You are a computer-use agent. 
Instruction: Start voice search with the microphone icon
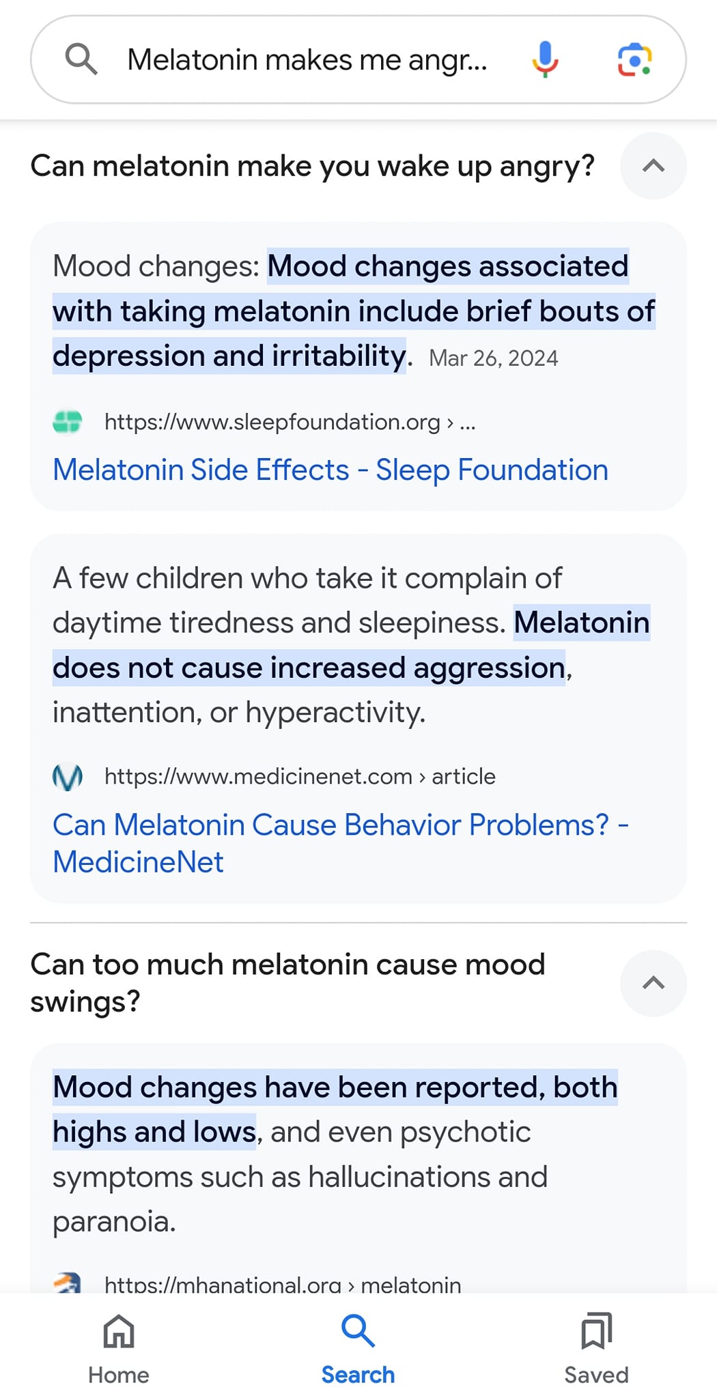click(545, 59)
